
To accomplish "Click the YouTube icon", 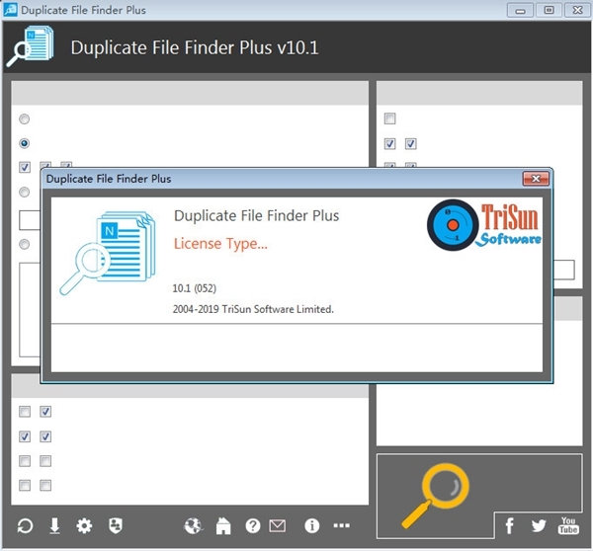I will tap(568, 525).
